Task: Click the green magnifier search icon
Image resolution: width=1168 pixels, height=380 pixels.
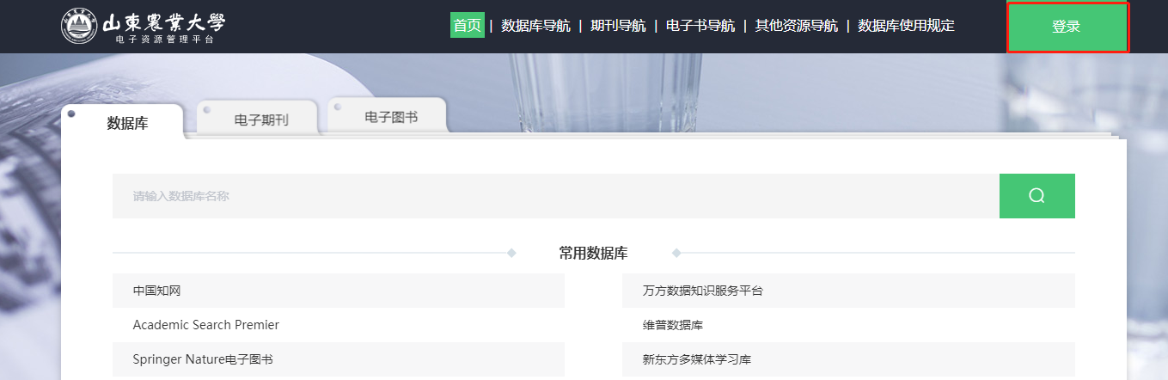Action: coord(1037,196)
